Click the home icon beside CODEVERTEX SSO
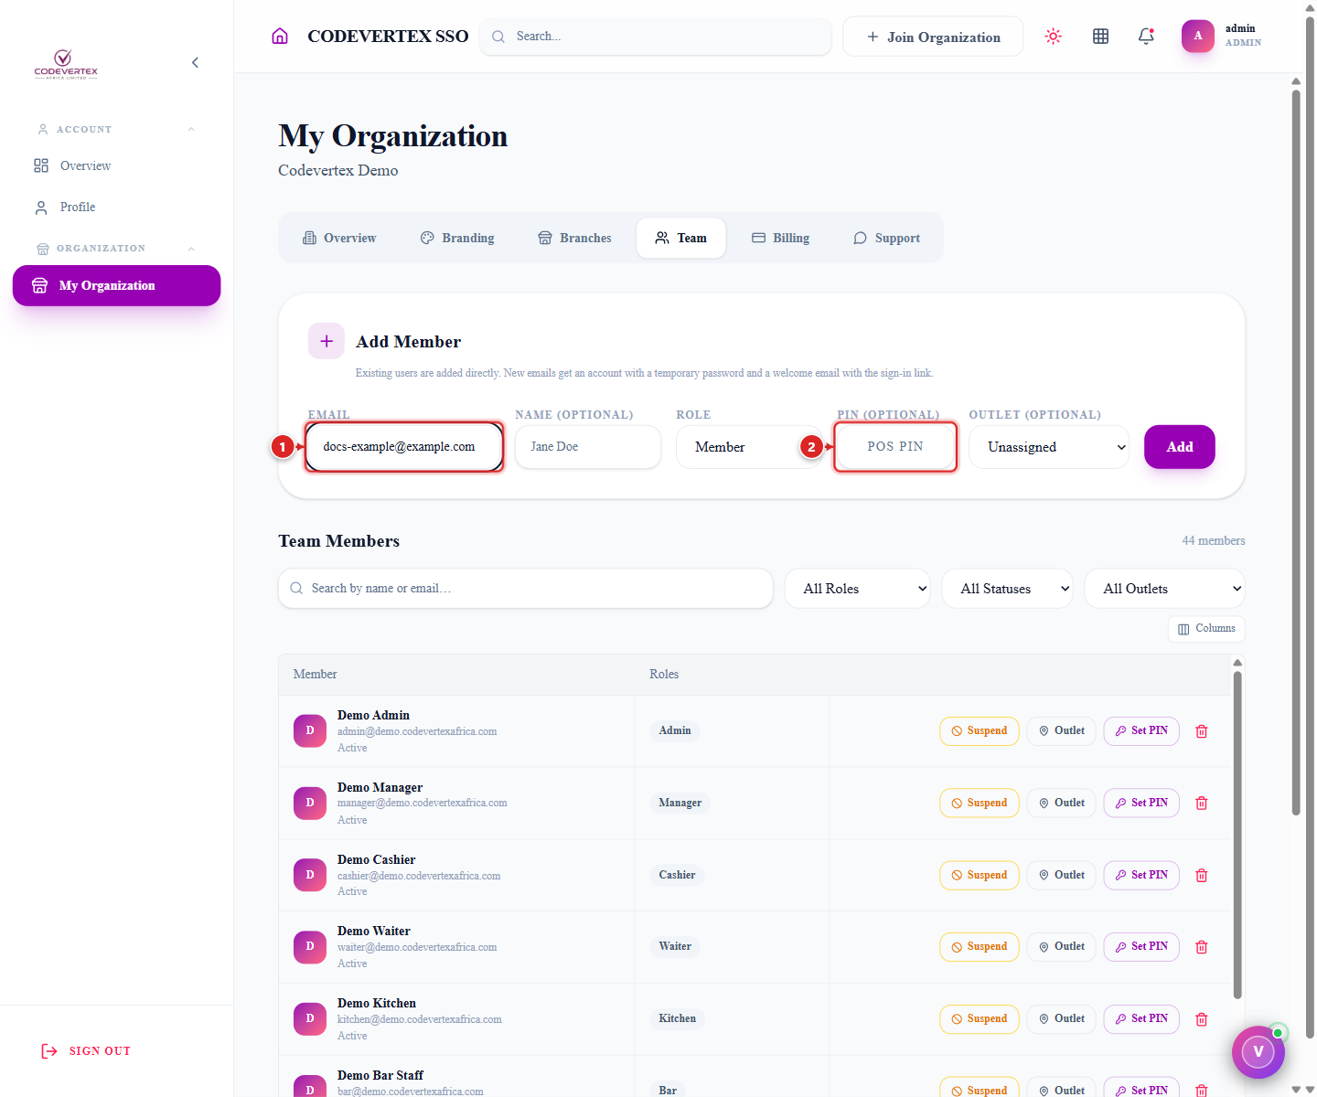The width and height of the screenshot is (1317, 1097). [x=280, y=37]
